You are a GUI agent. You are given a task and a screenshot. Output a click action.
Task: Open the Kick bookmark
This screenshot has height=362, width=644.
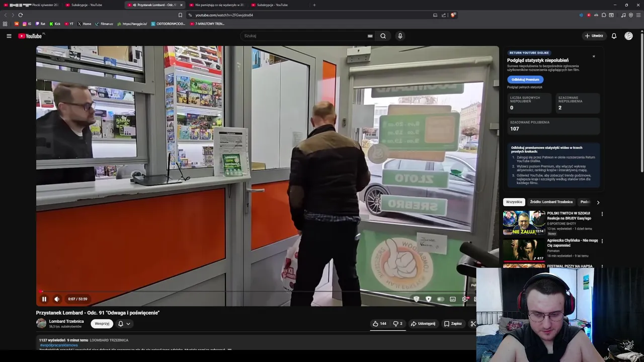[55, 24]
